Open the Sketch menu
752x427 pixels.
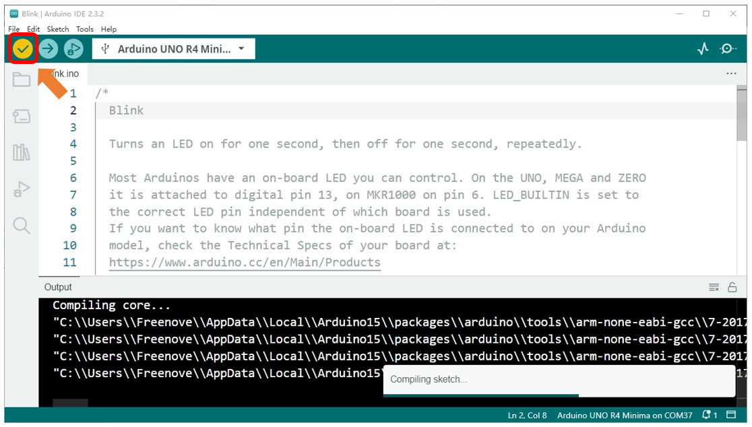click(57, 29)
